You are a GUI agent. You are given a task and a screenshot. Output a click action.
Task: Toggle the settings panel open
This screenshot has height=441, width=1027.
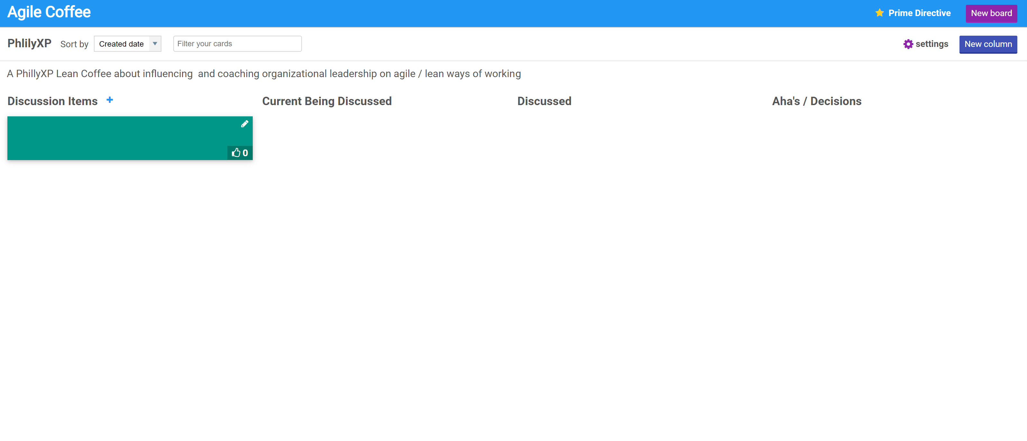pos(925,44)
